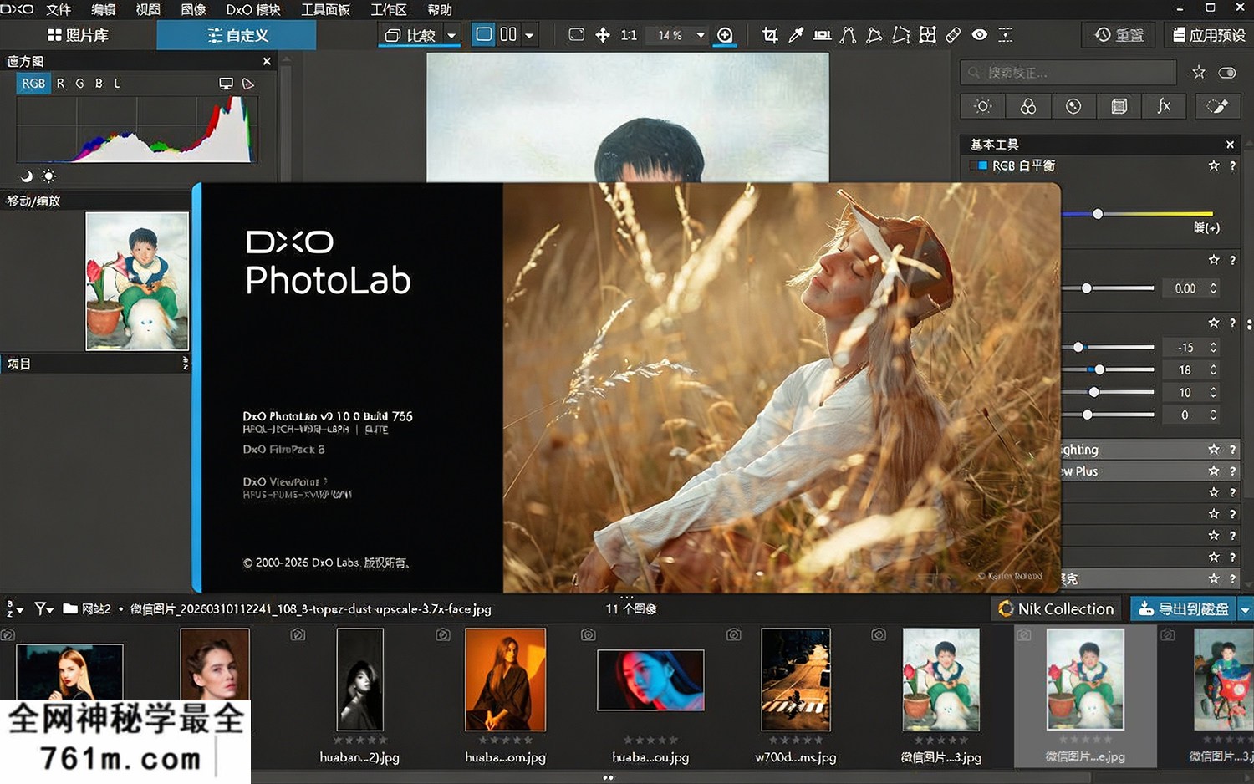This screenshot has width=1254, height=784.
Task: Open the 导出到磁盘 export options arrow
Action: [1246, 609]
